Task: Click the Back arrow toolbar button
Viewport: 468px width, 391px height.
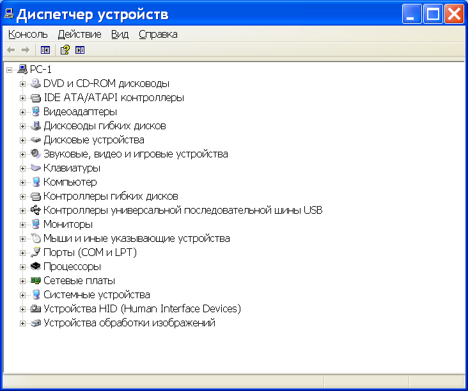Action: coord(11,50)
